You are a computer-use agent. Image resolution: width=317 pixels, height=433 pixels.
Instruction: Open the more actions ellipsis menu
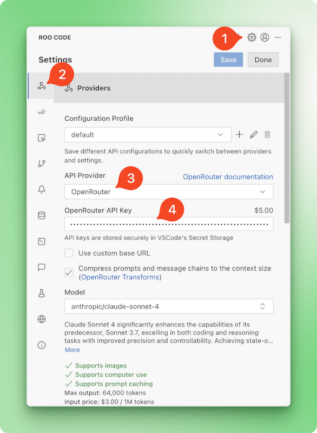[x=278, y=37]
